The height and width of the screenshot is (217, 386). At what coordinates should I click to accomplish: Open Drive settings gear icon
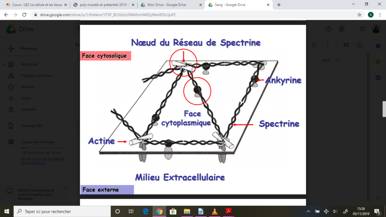(x=342, y=29)
